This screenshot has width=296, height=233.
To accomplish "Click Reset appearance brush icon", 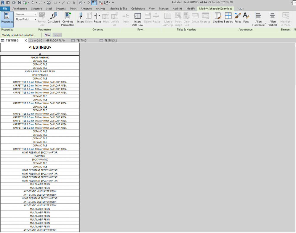I will click(x=237, y=18).
